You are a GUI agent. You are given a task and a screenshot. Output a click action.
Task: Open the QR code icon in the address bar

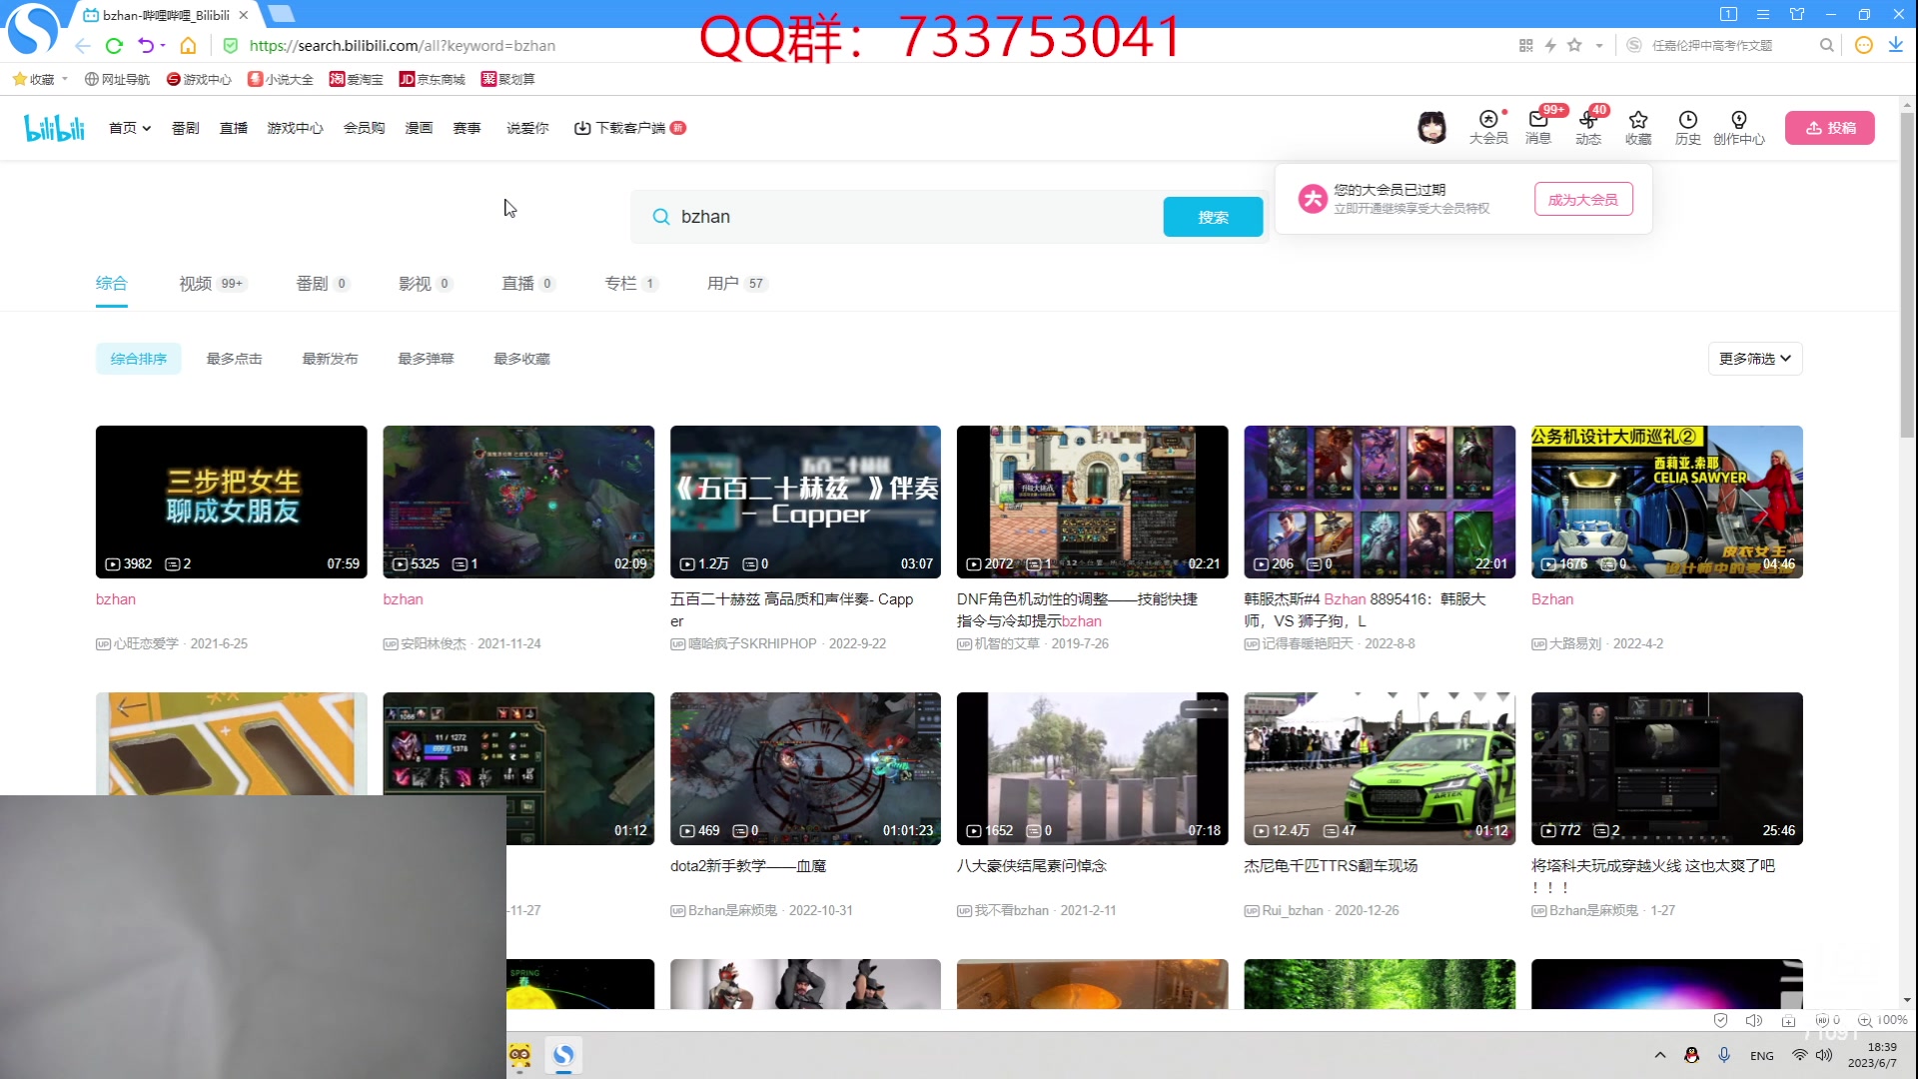tap(1525, 46)
